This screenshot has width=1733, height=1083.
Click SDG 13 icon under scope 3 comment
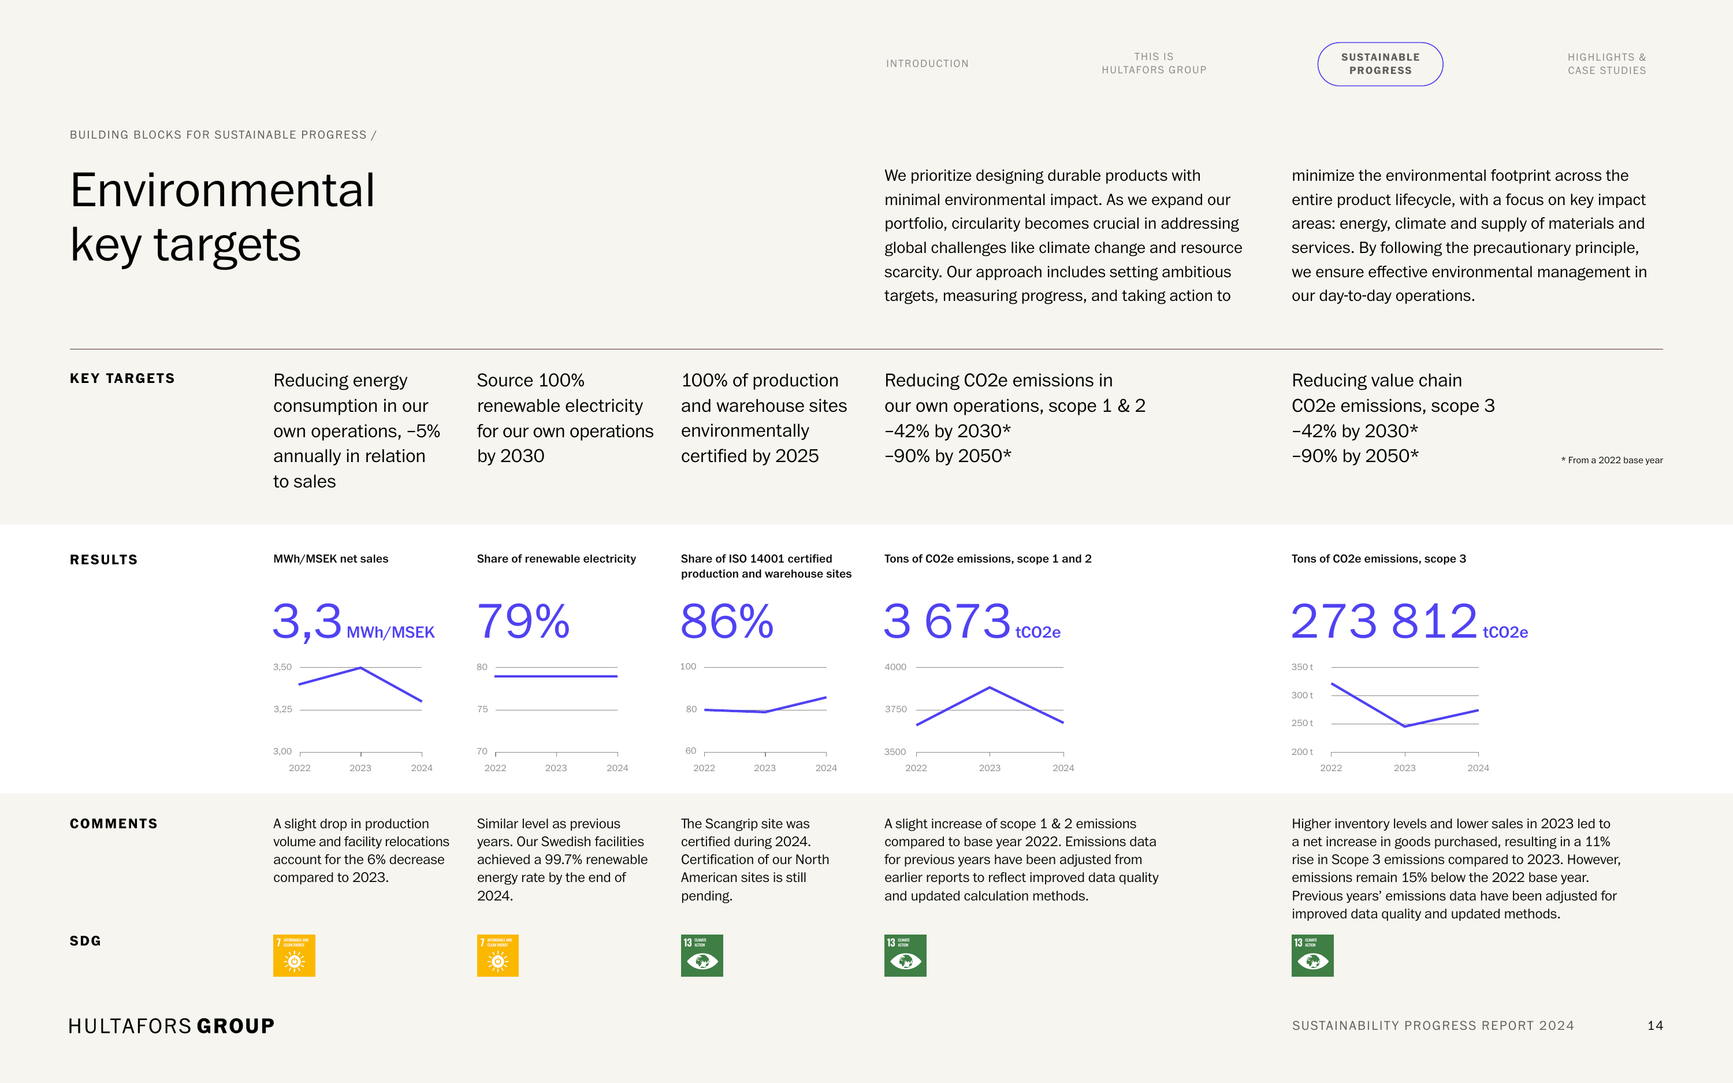point(1312,955)
